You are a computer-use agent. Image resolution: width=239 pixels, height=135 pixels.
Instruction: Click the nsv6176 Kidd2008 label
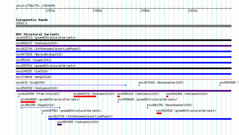pos(31,82)
